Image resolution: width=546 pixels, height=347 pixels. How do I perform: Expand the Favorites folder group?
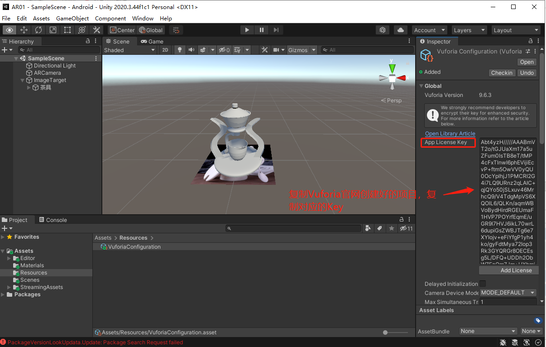(3, 237)
